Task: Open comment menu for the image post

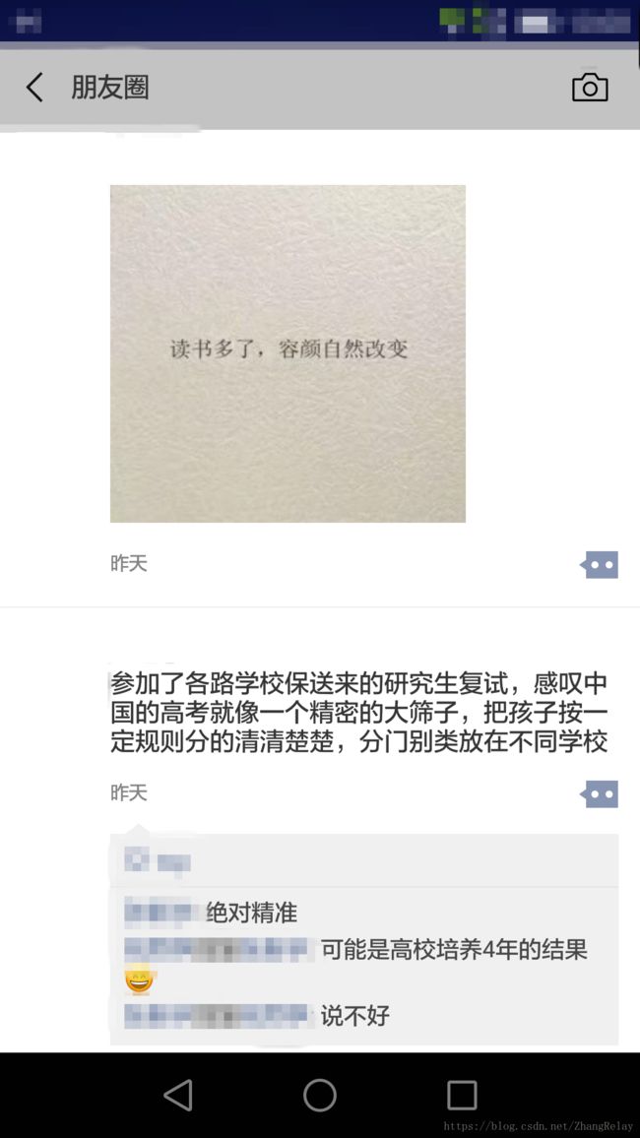Action: click(600, 564)
